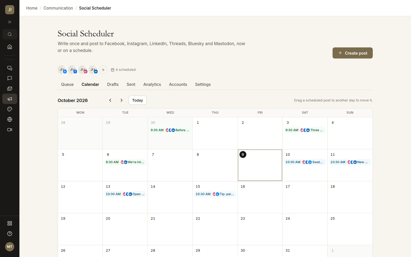Image resolution: width=411 pixels, height=257 pixels.
Task: Open the help question mark icon
Action: 10,234
